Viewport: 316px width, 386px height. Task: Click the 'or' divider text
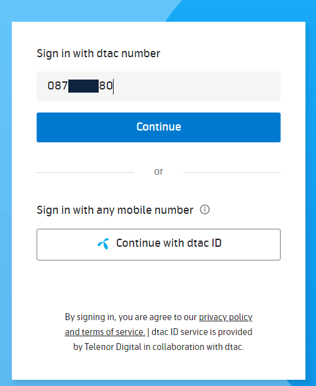coord(158,172)
